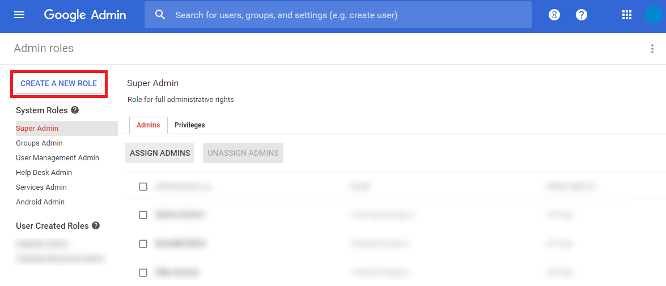Open the Google apps grid
This screenshot has width=666, height=286.
(x=627, y=15)
